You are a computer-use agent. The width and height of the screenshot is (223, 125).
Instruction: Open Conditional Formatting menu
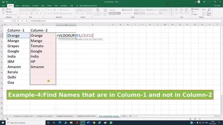98,12
